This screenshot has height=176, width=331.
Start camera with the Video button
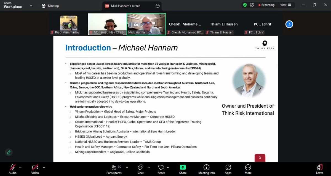[35, 169]
